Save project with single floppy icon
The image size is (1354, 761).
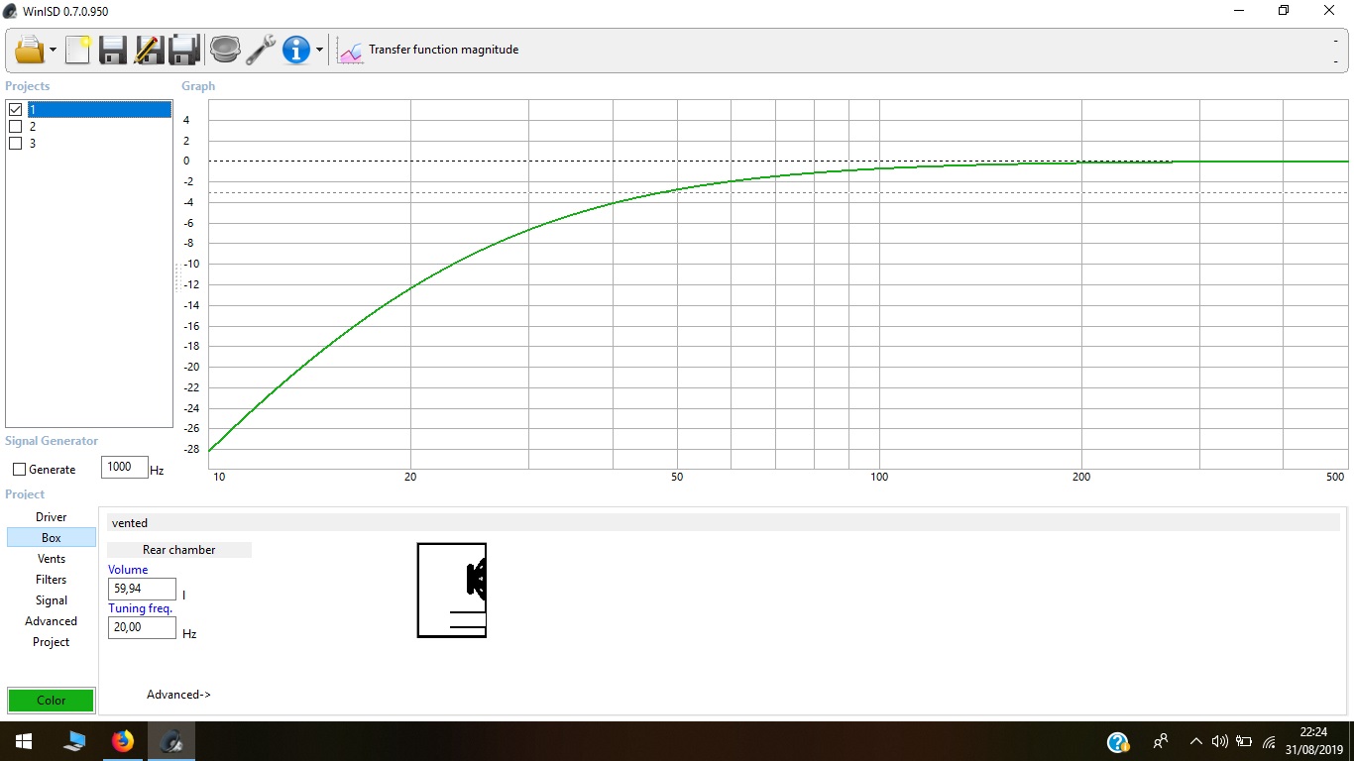pyautogui.click(x=113, y=50)
